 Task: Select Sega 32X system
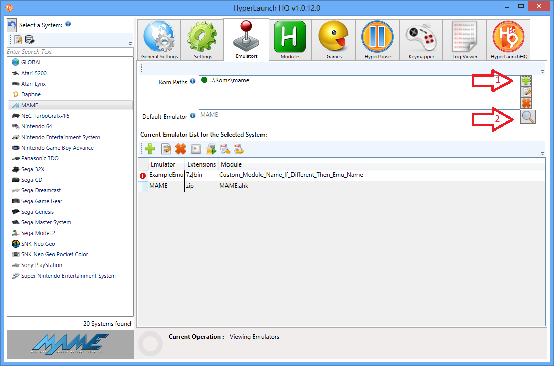point(70,169)
